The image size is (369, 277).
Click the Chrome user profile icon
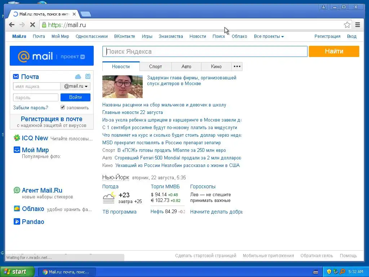324,7
